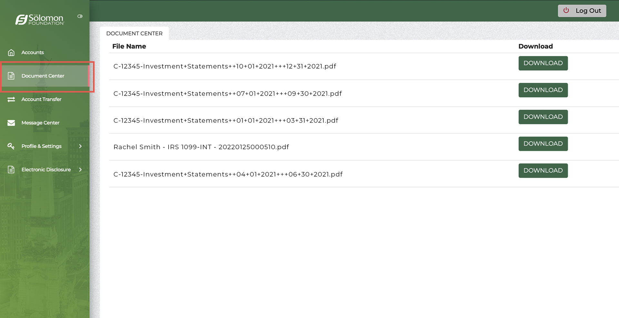Download the Rachel Smith IRS 1099-INT file
This screenshot has height=318, width=619.
point(543,144)
